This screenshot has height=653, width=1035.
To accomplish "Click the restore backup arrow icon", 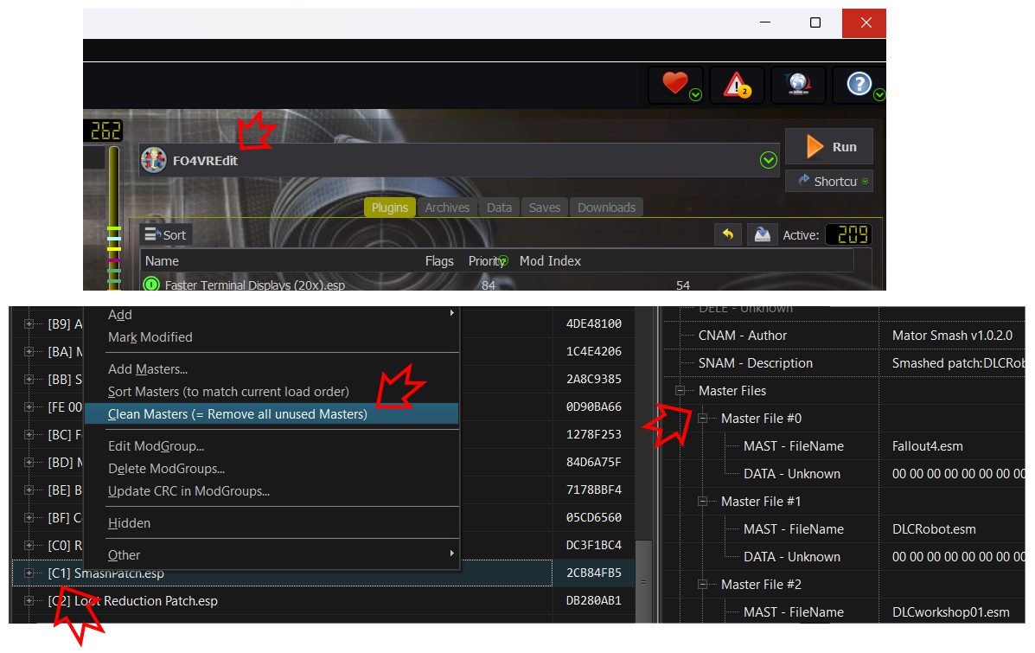I will (x=728, y=234).
